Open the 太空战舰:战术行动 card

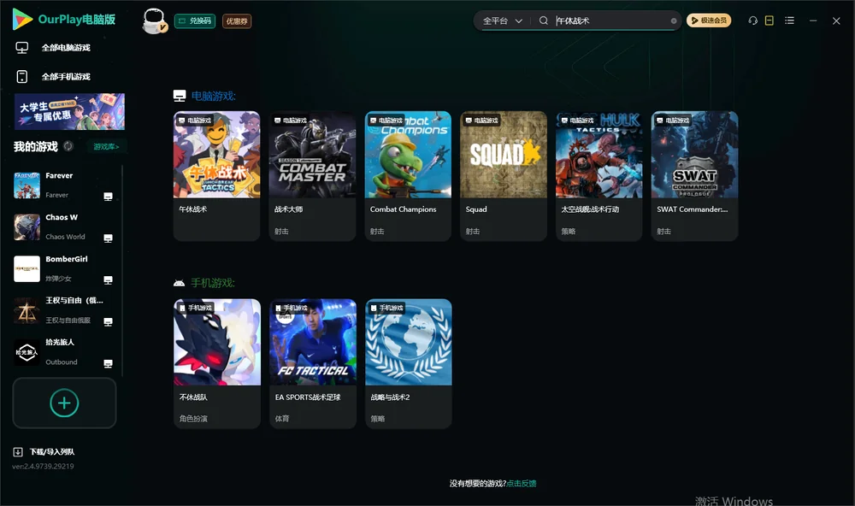(x=598, y=175)
